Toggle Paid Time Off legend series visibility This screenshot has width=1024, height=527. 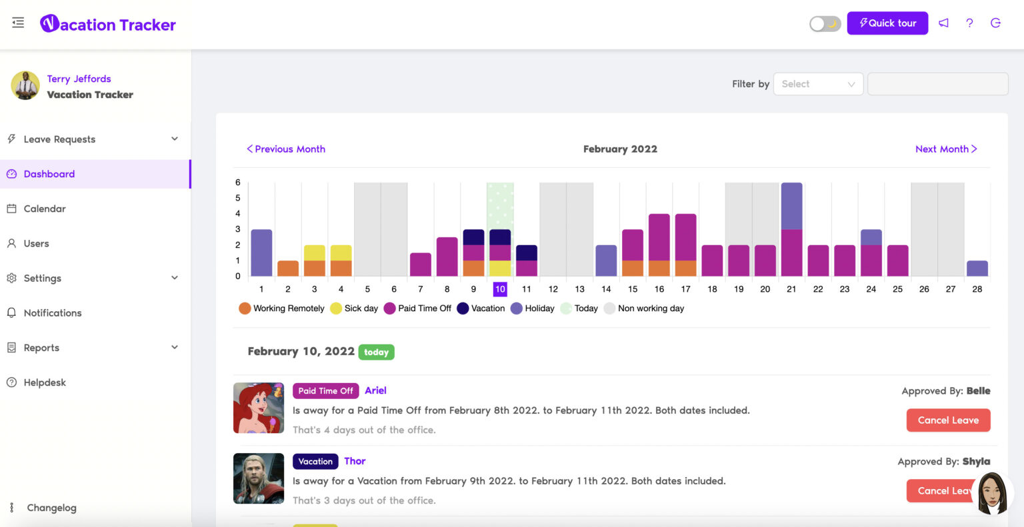pos(418,308)
